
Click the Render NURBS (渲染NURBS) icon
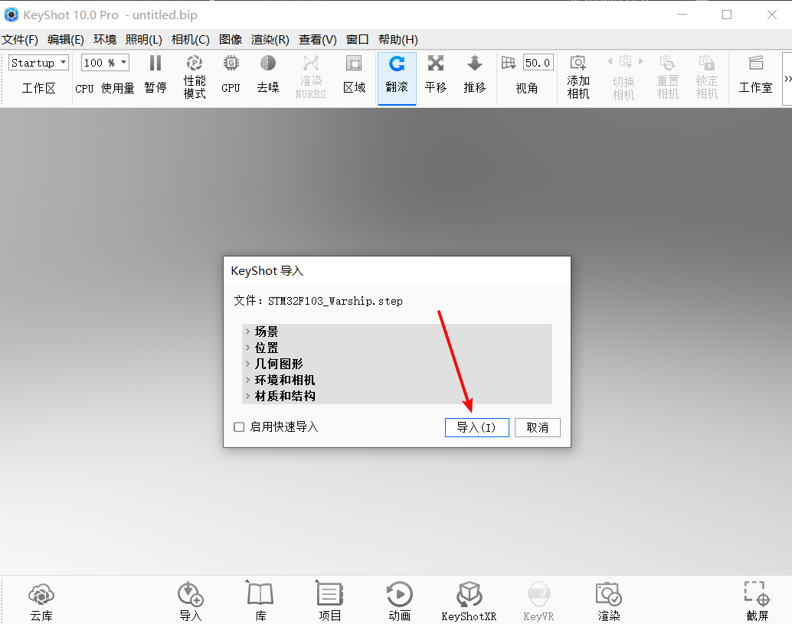(x=311, y=63)
